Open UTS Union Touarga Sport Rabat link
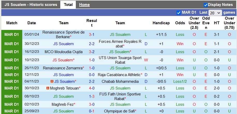This screenshot has height=114, width=237. click(x=120, y=60)
